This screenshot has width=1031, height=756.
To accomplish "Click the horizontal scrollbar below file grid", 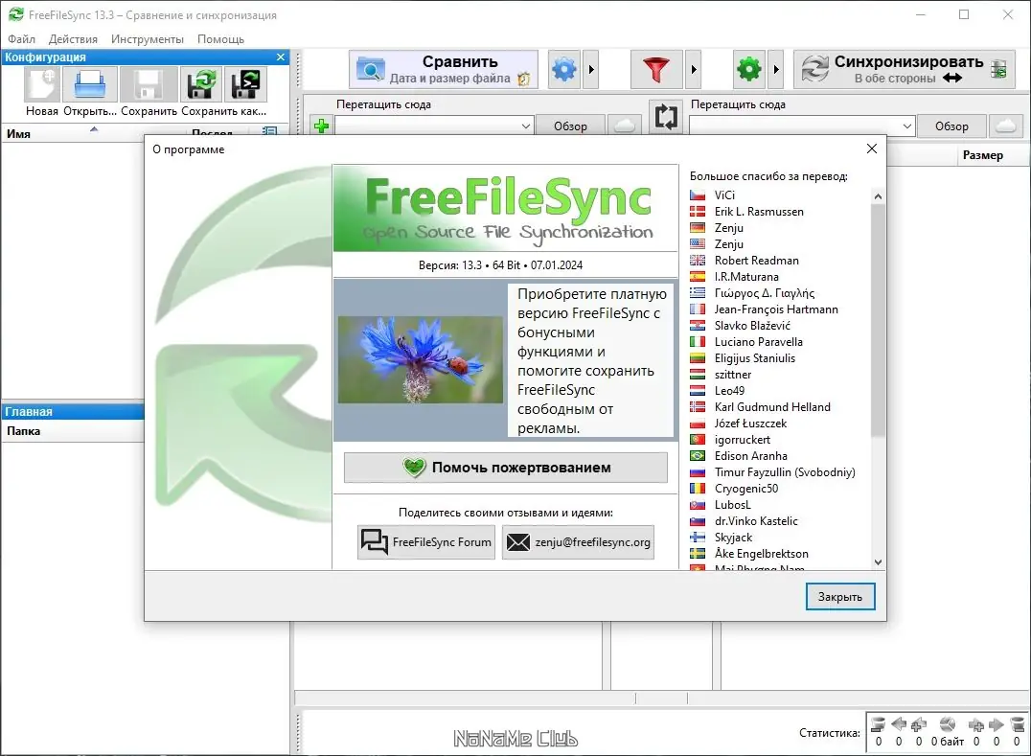I will [x=662, y=699].
